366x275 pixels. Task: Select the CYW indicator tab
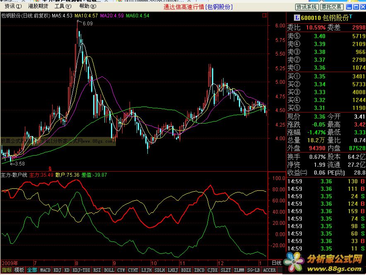[121, 270]
